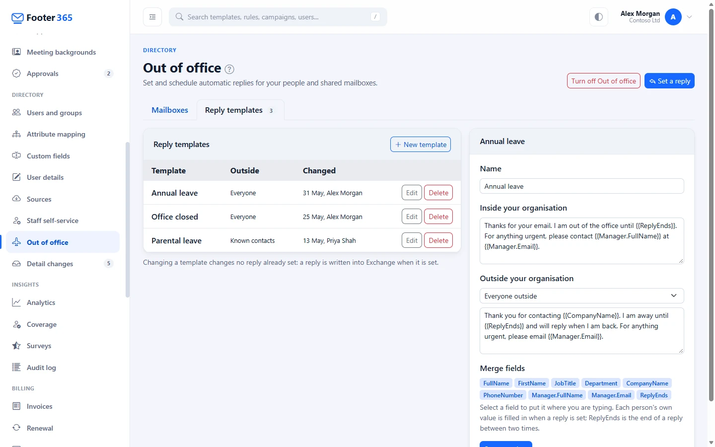Open the Alex Morgan account menu chevron
The height and width of the screenshot is (447, 715).
(689, 17)
